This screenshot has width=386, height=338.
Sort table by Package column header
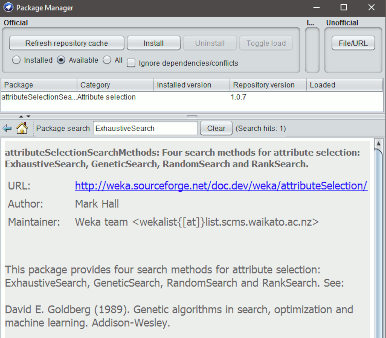(39, 85)
